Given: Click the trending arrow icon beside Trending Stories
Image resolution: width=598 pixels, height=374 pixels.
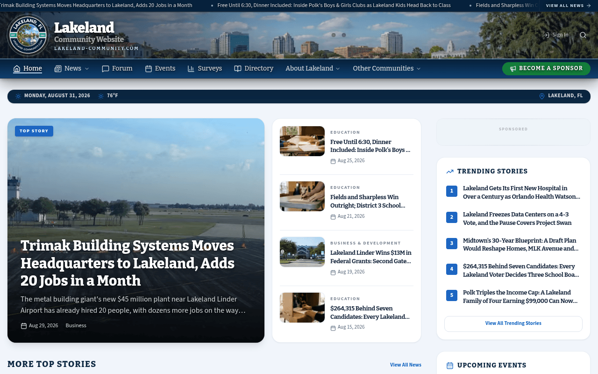Looking at the screenshot, I should coord(450,172).
